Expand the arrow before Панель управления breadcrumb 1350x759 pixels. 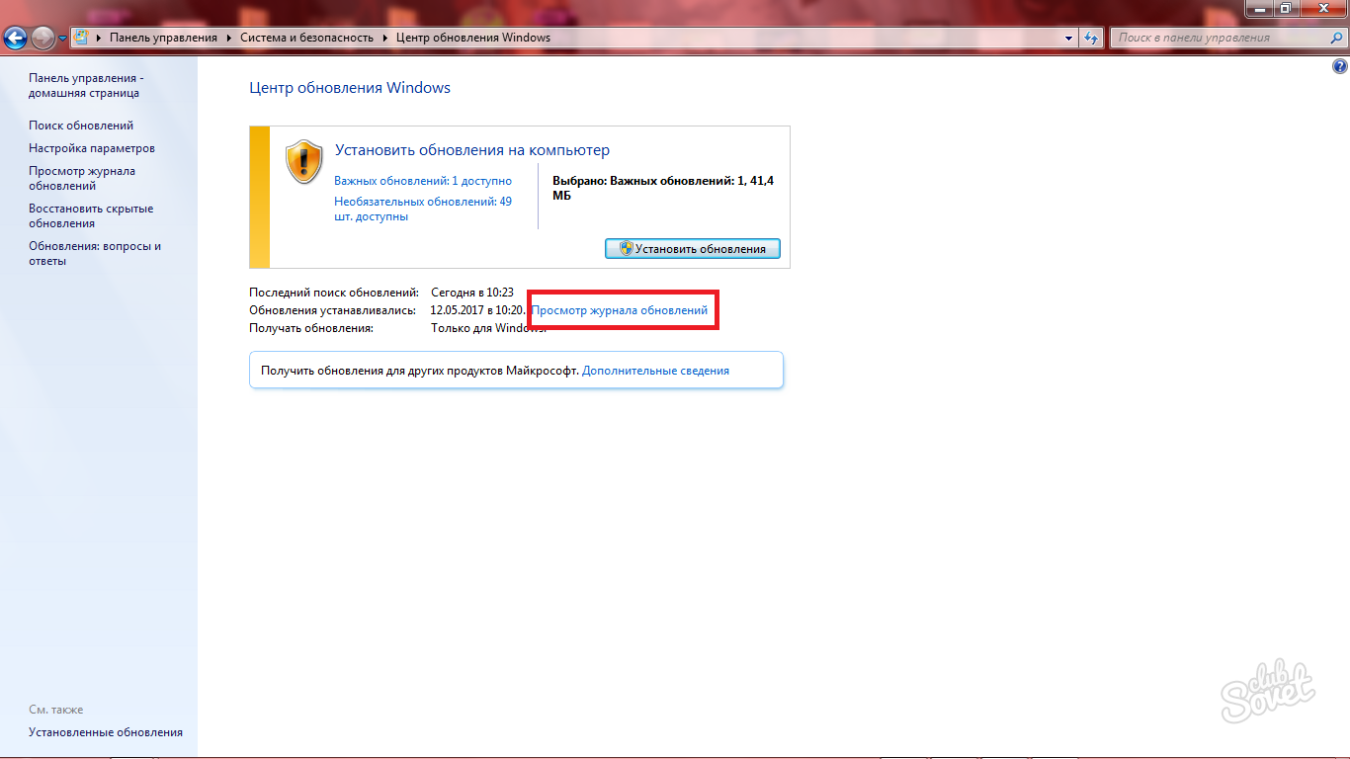click(98, 38)
